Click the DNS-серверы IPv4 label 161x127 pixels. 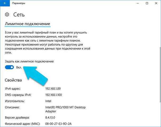click(18, 95)
